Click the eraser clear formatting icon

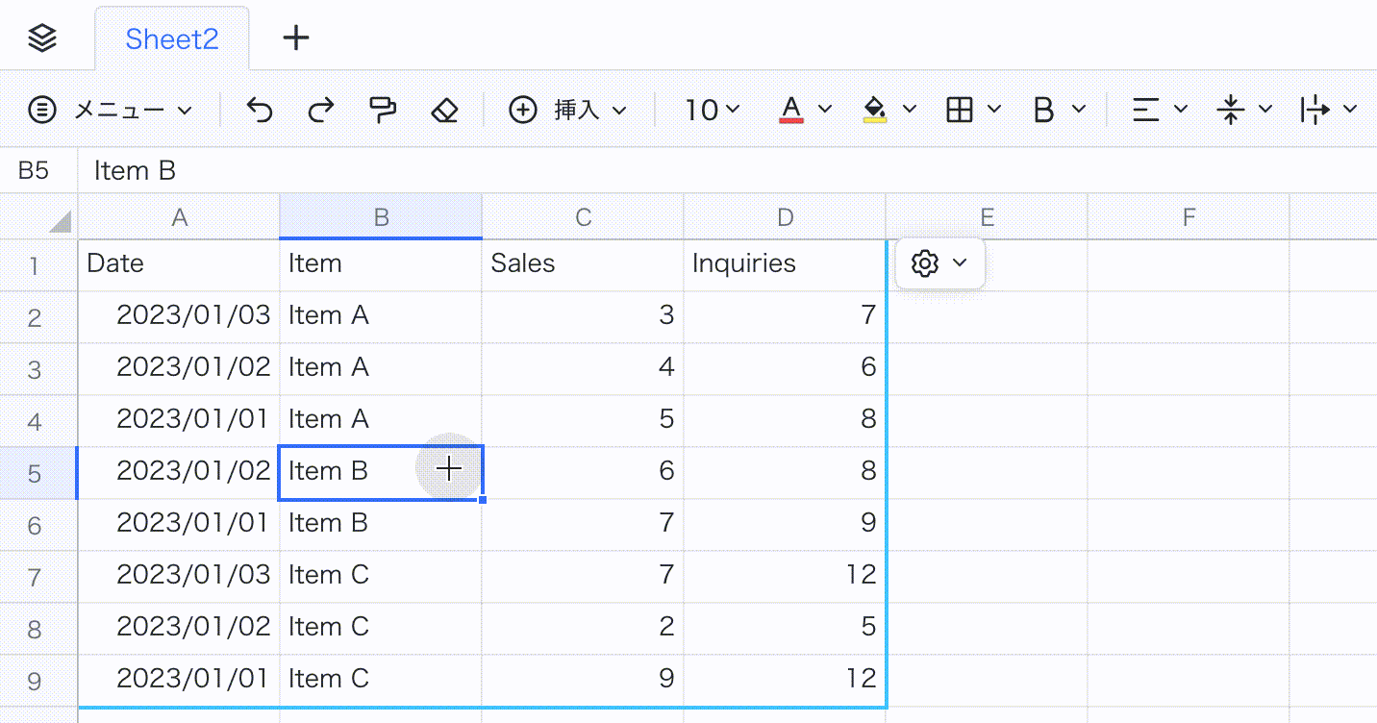(444, 110)
